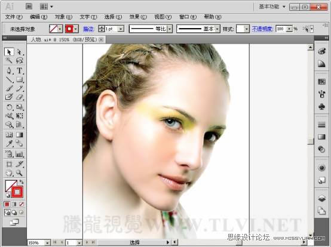The width and height of the screenshot is (331, 247).
Task: Apply None mode button below swatches
Action: click(22, 204)
